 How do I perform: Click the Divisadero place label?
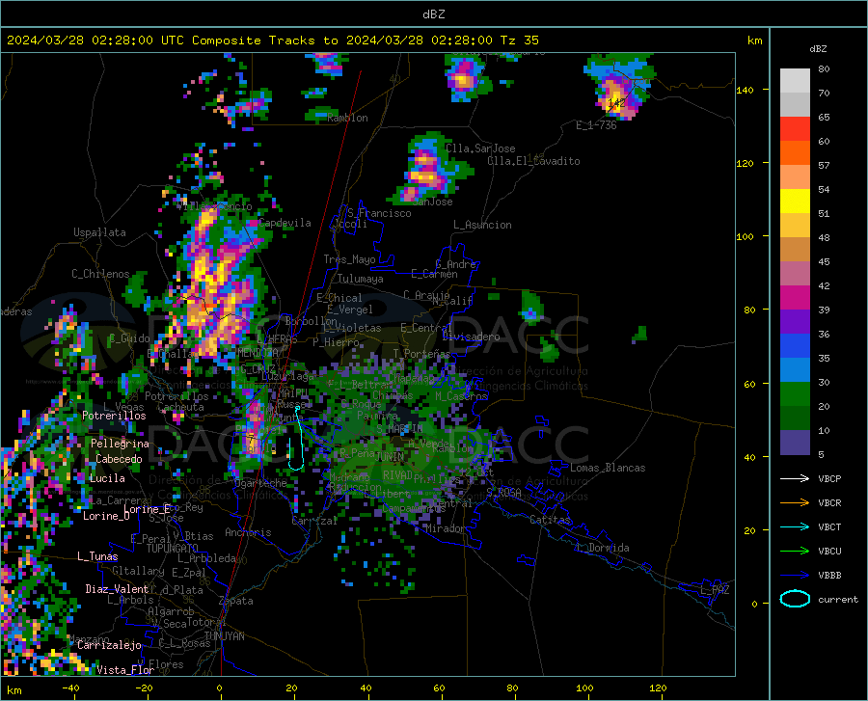pyautogui.click(x=471, y=337)
